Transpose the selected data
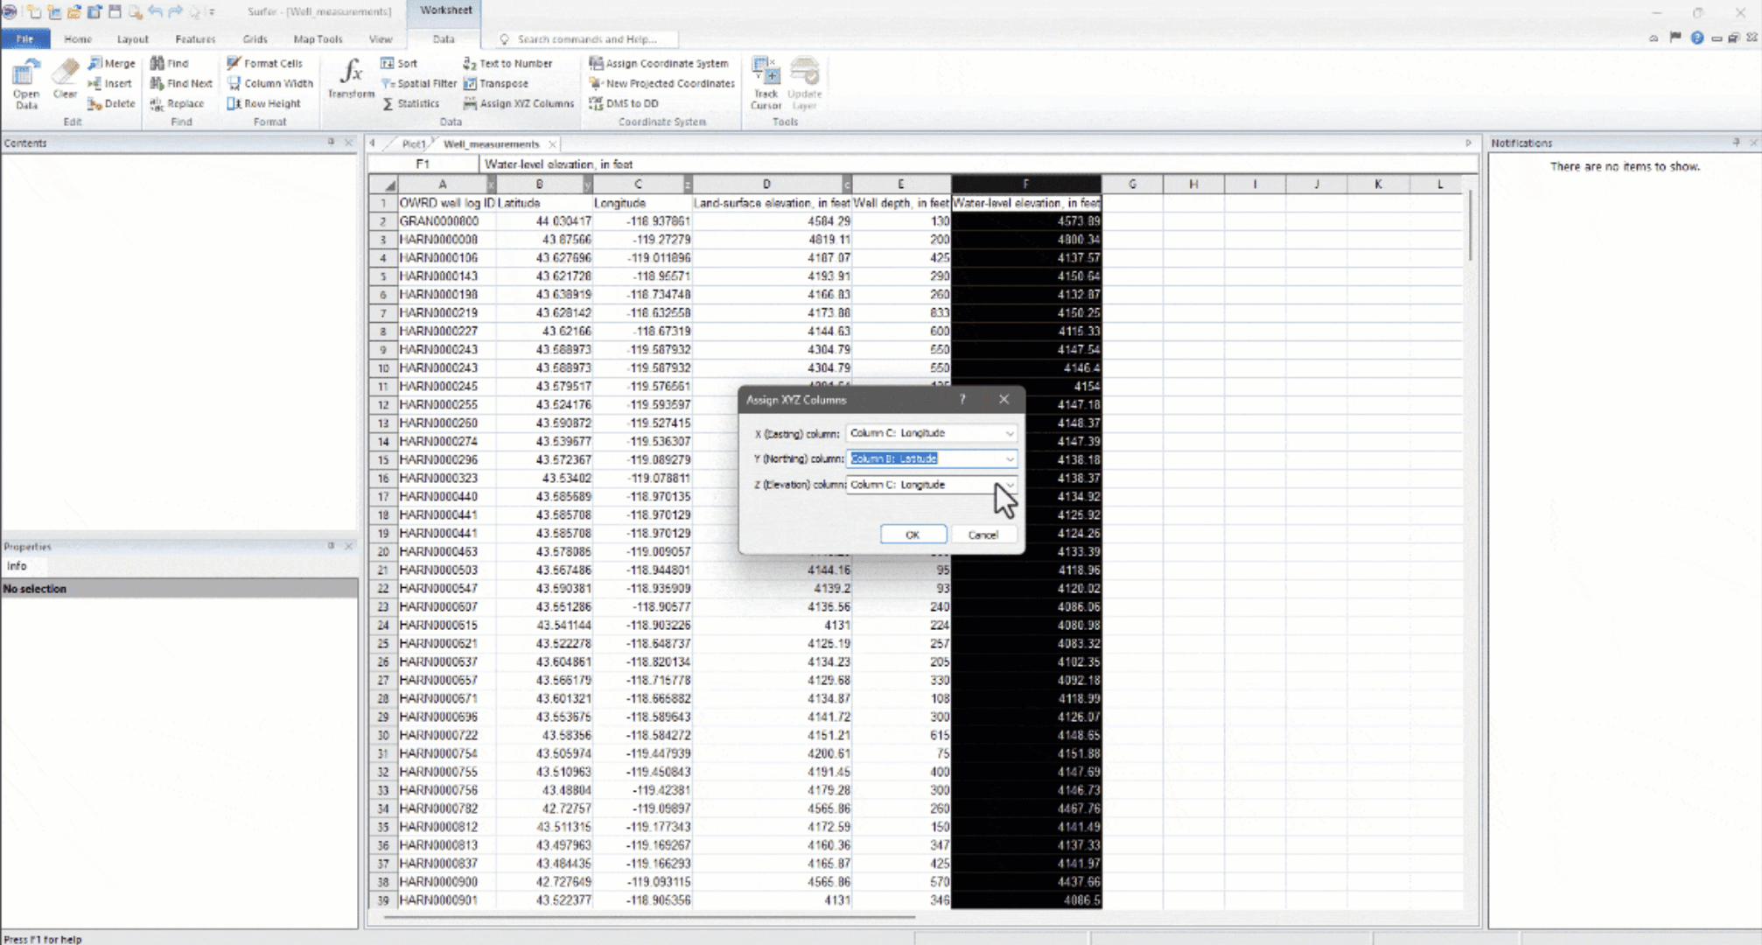This screenshot has width=1762, height=945. (x=495, y=83)
